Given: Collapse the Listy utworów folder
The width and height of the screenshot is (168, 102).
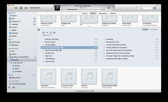Looking at the screenshot, I should coord(10,63).
